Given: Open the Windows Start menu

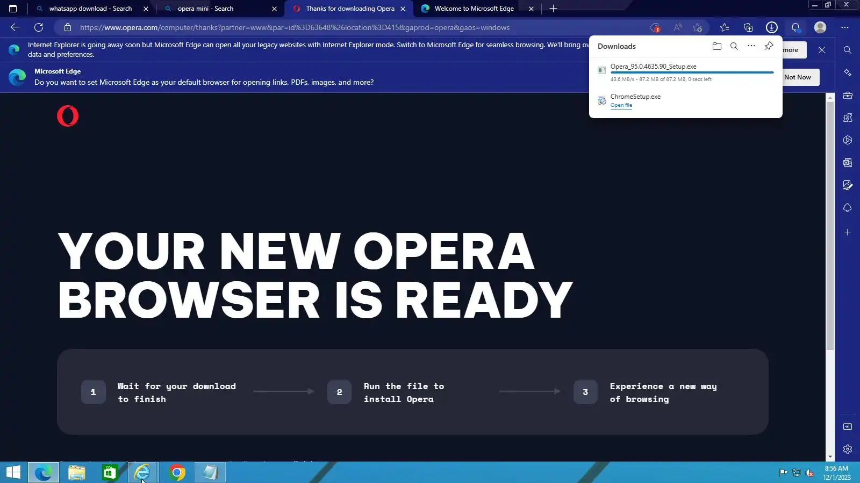Looking at the screenshot, I should click(13, 472).
